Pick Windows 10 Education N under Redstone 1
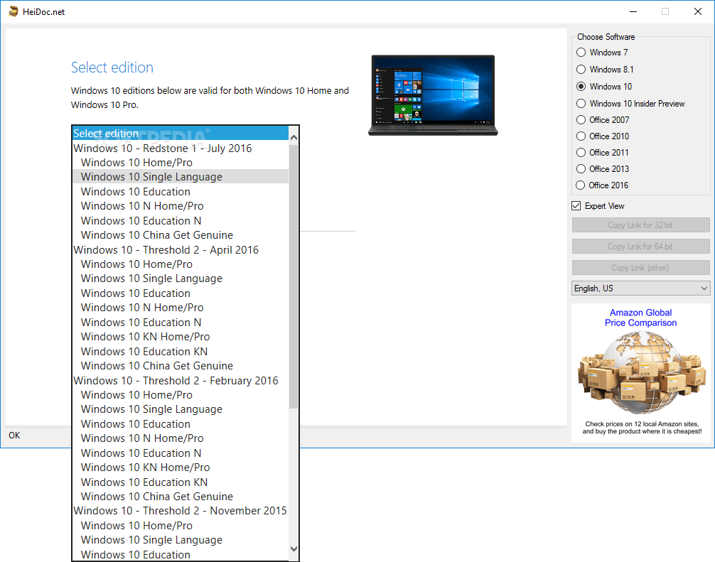Screen dimensions: 715x562 (181, 220)
